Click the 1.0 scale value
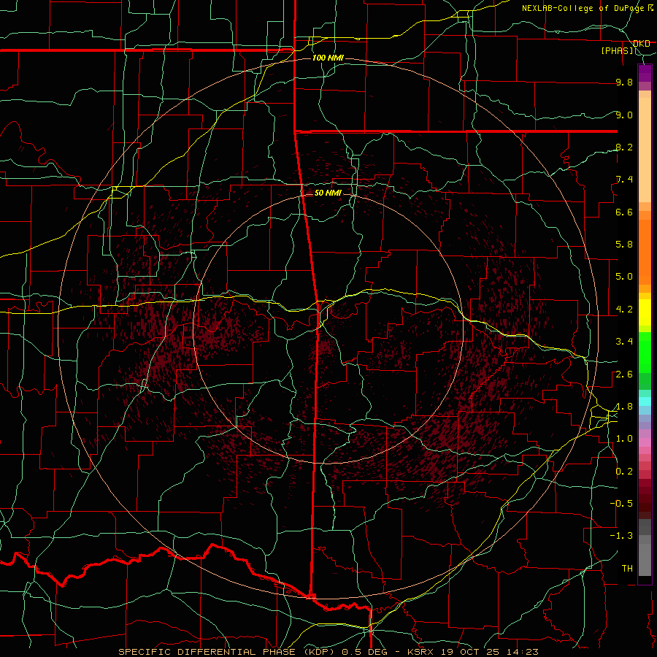 click(x=624, y=439)
